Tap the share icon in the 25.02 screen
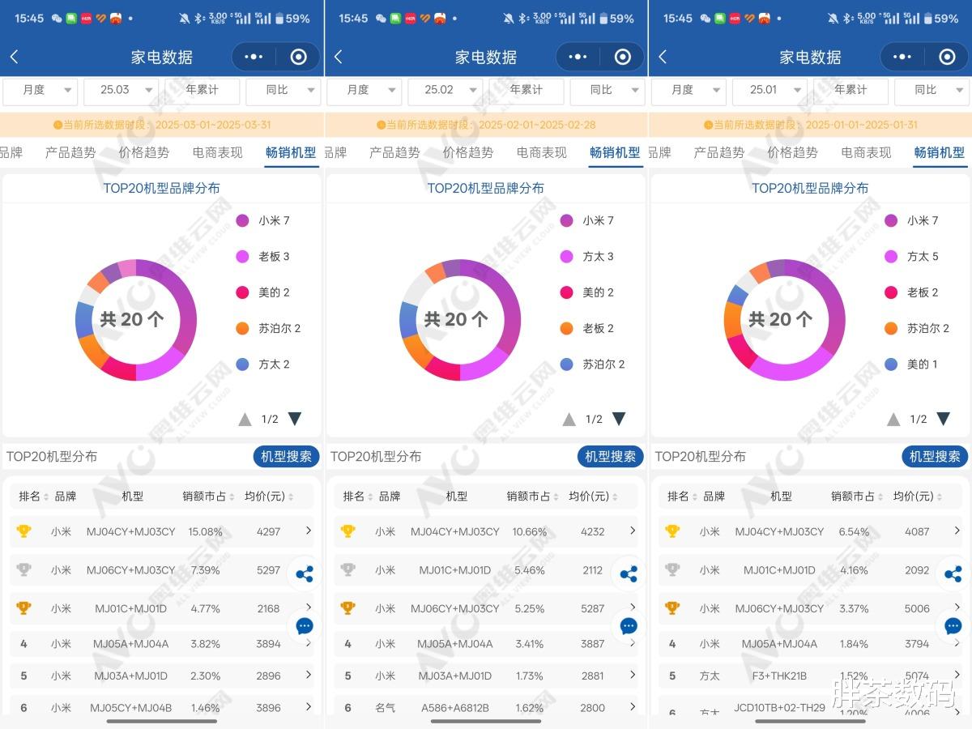The height and width of the screenshot is (729, 972). (629, 574)
